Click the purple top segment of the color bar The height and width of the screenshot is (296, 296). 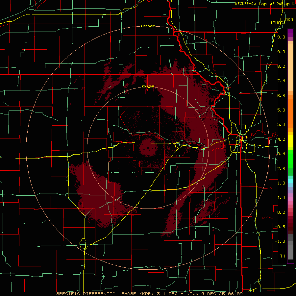click(290, 33)
